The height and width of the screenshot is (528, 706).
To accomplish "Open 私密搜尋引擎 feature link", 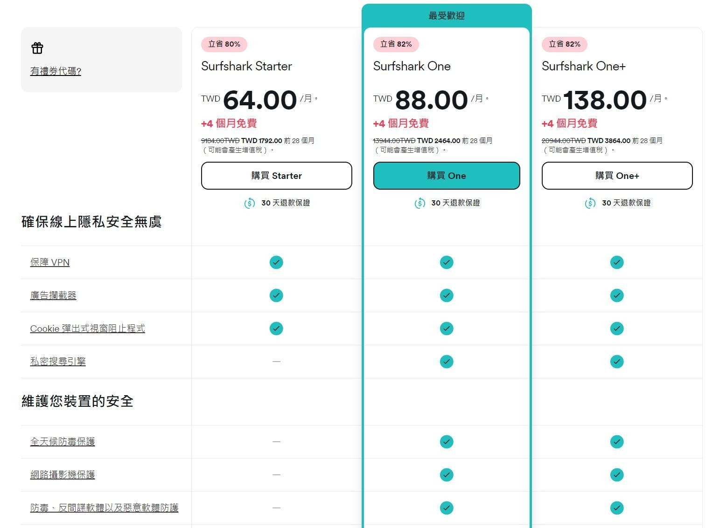I will click(x=58, y=362).
